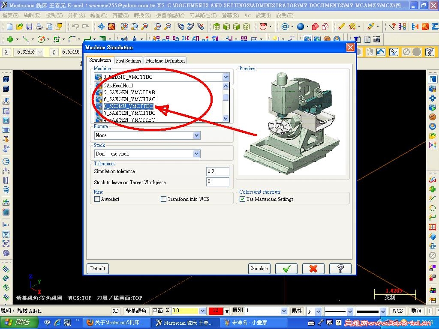The width and height of the screenshot is (439, 329).
Task: Click the create circle icon
Action: pos(41,39)
